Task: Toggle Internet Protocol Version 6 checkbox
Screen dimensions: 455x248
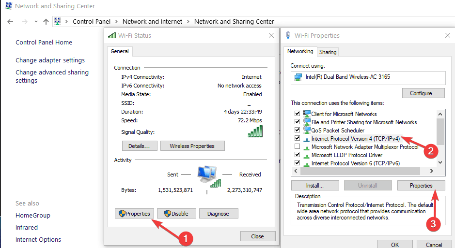Action: pyautogui.click(x=297, y=162)
